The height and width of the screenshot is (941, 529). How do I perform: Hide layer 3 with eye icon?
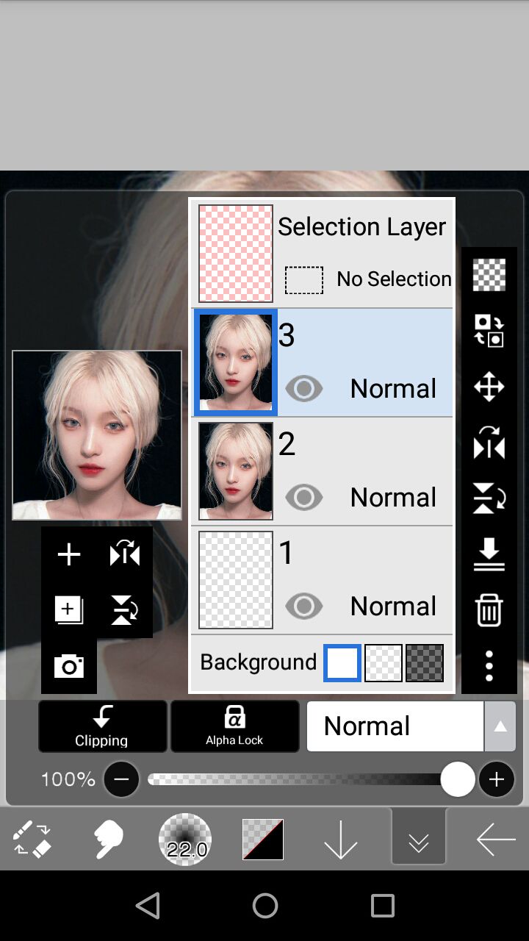coord(303,388)
